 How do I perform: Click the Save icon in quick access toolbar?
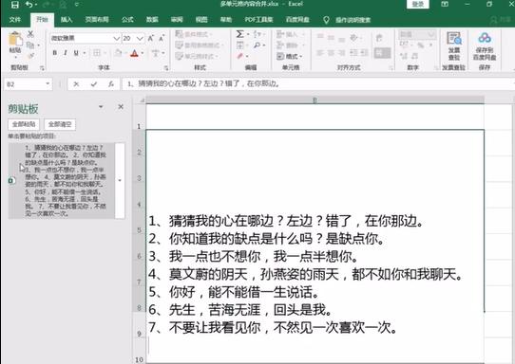15,5
